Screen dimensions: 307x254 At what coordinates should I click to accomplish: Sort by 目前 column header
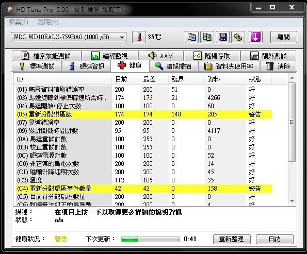tap(126, 79)
